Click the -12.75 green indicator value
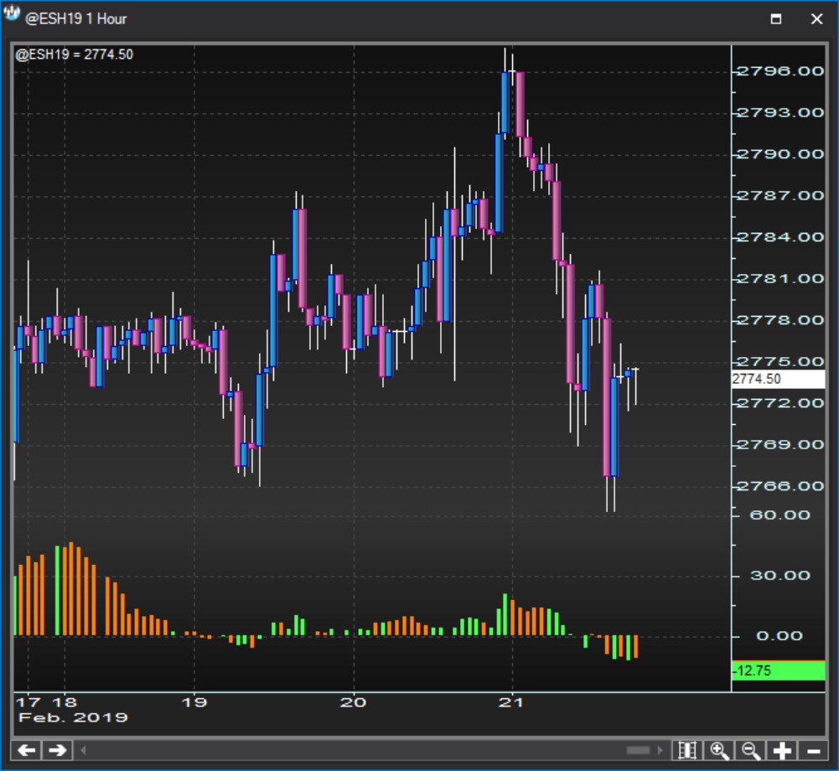The image size is (839, 771). (x=778, y=671)
